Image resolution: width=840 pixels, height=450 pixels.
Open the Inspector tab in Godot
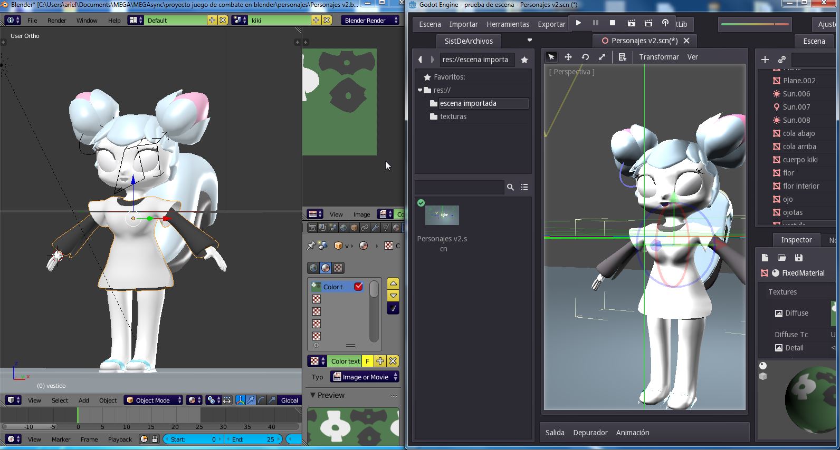[x=796, y=240]
